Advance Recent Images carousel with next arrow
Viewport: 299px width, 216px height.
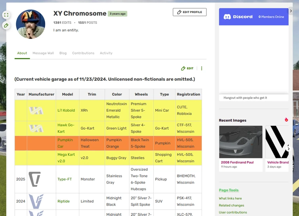[x=288, y=149]
